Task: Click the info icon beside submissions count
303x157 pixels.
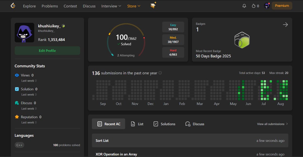Action: pyautogui.click(x=160, y=73)
